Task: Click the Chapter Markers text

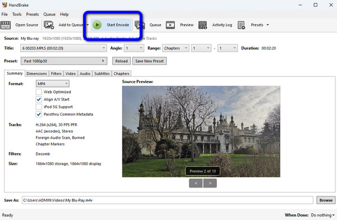Action: click(x=50, y=144)
